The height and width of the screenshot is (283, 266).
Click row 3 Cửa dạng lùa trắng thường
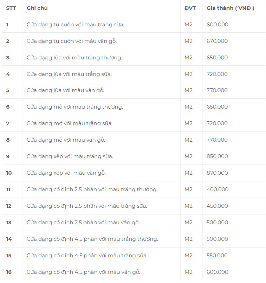coord(134,57)
